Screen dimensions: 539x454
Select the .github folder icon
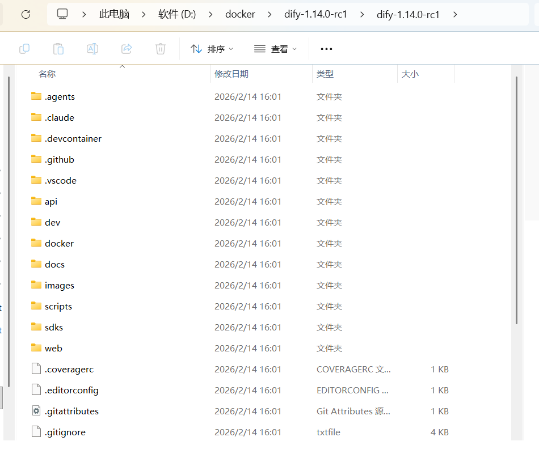36,159
